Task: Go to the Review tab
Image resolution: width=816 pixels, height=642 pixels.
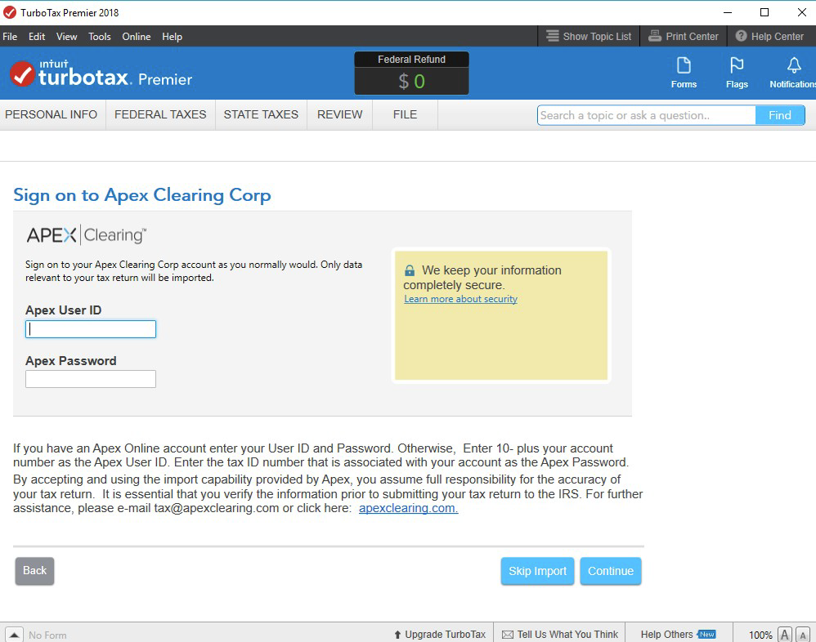Action: coord(340,114)
